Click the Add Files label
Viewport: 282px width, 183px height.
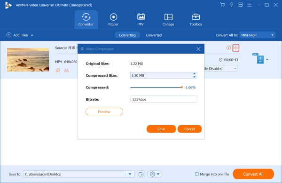[21, 35]
